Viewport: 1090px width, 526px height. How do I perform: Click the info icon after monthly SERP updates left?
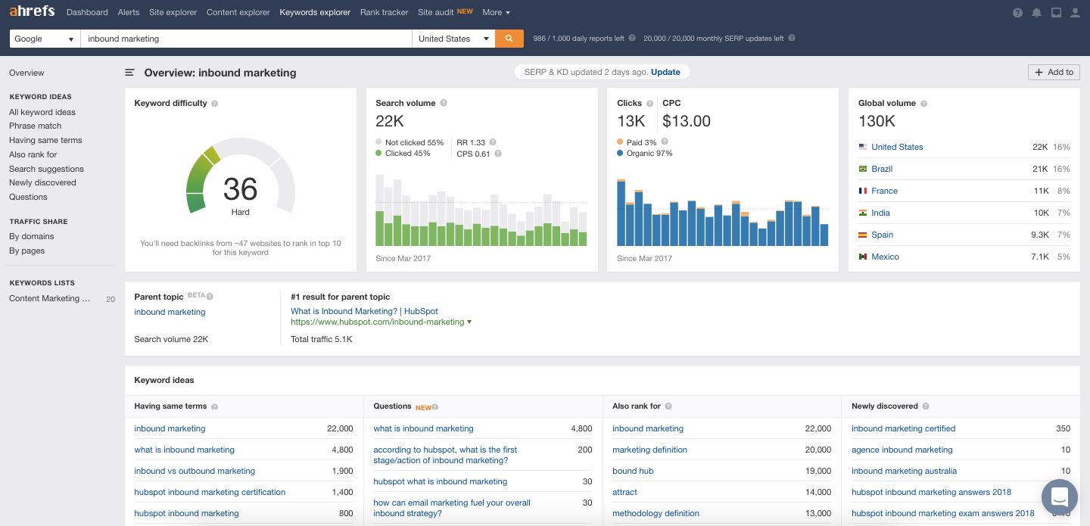click(792, 39)
